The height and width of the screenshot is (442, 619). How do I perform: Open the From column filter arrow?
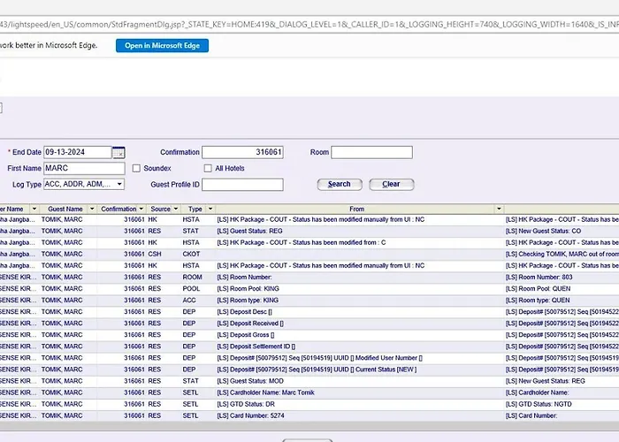click(499, 209)
